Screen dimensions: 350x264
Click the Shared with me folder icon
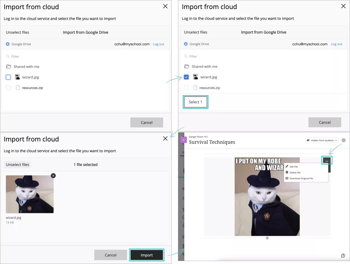click(9, 66)
